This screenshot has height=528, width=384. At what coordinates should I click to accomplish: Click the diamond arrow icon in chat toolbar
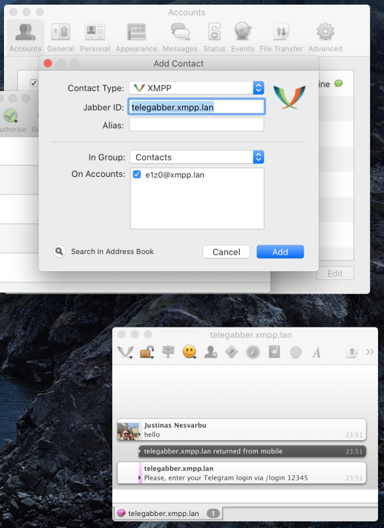pos(232,352)
